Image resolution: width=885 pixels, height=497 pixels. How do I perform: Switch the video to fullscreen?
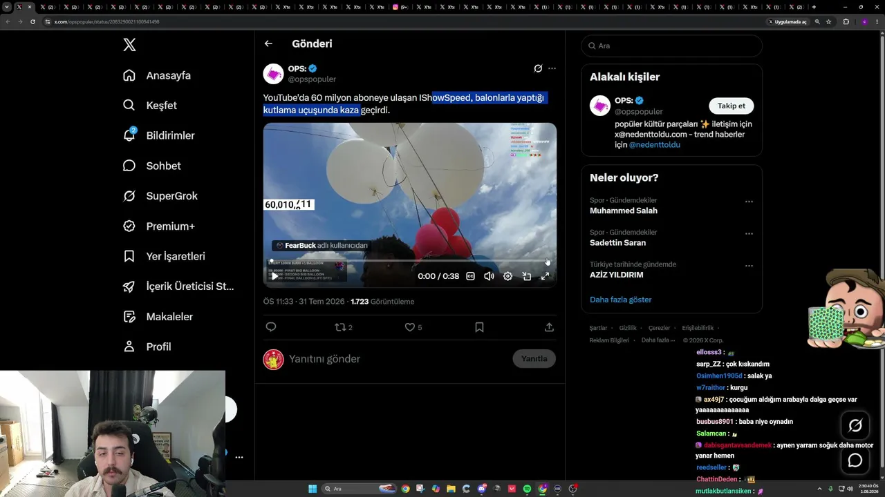(545, 276)
